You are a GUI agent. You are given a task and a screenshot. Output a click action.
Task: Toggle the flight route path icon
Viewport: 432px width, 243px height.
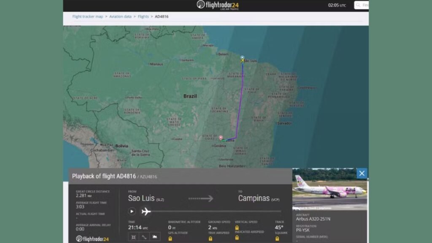coord(144,237)
